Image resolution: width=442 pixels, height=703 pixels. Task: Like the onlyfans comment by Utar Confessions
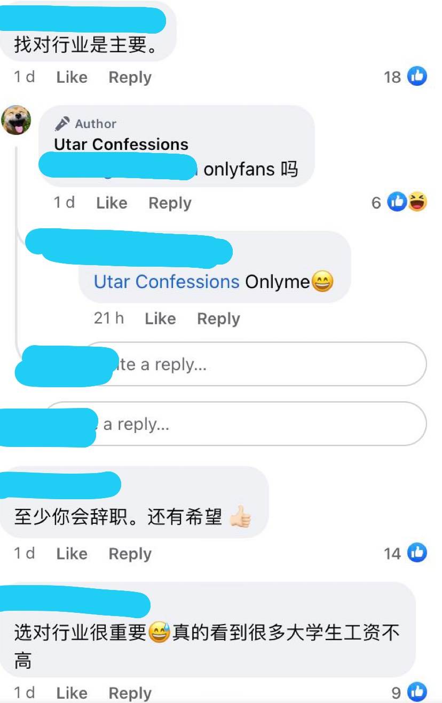[x=112, y=203]
